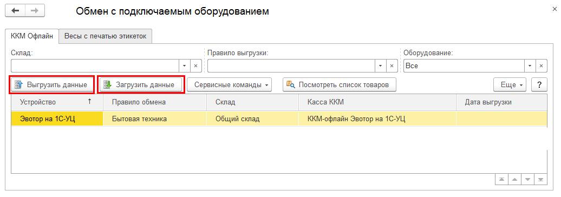Click the Касса ККМ column header
The height and width of the screenshot is (197, 561).
377,102
